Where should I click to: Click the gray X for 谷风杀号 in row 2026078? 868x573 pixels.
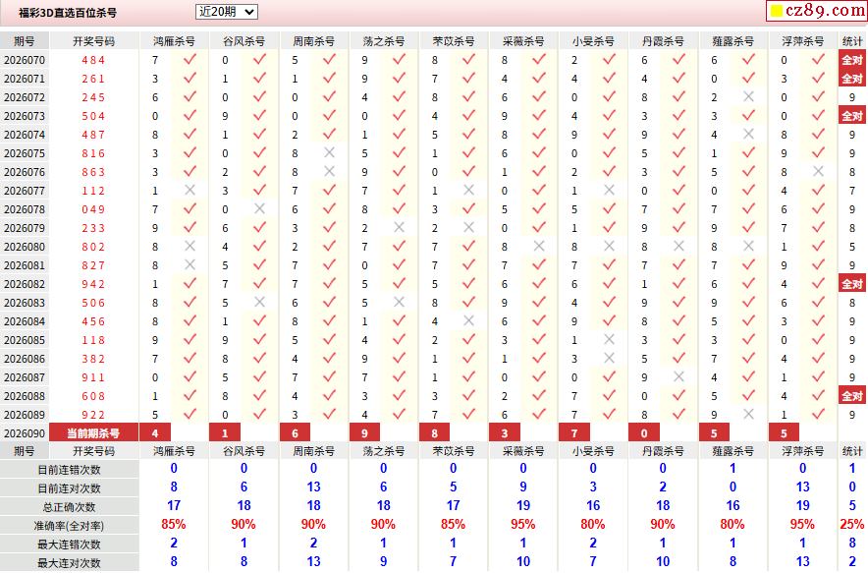[x=259, y=209]
